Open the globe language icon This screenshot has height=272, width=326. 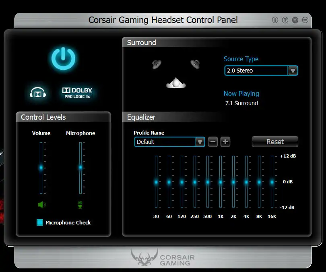pyautogui.click(x=295, y=20)
